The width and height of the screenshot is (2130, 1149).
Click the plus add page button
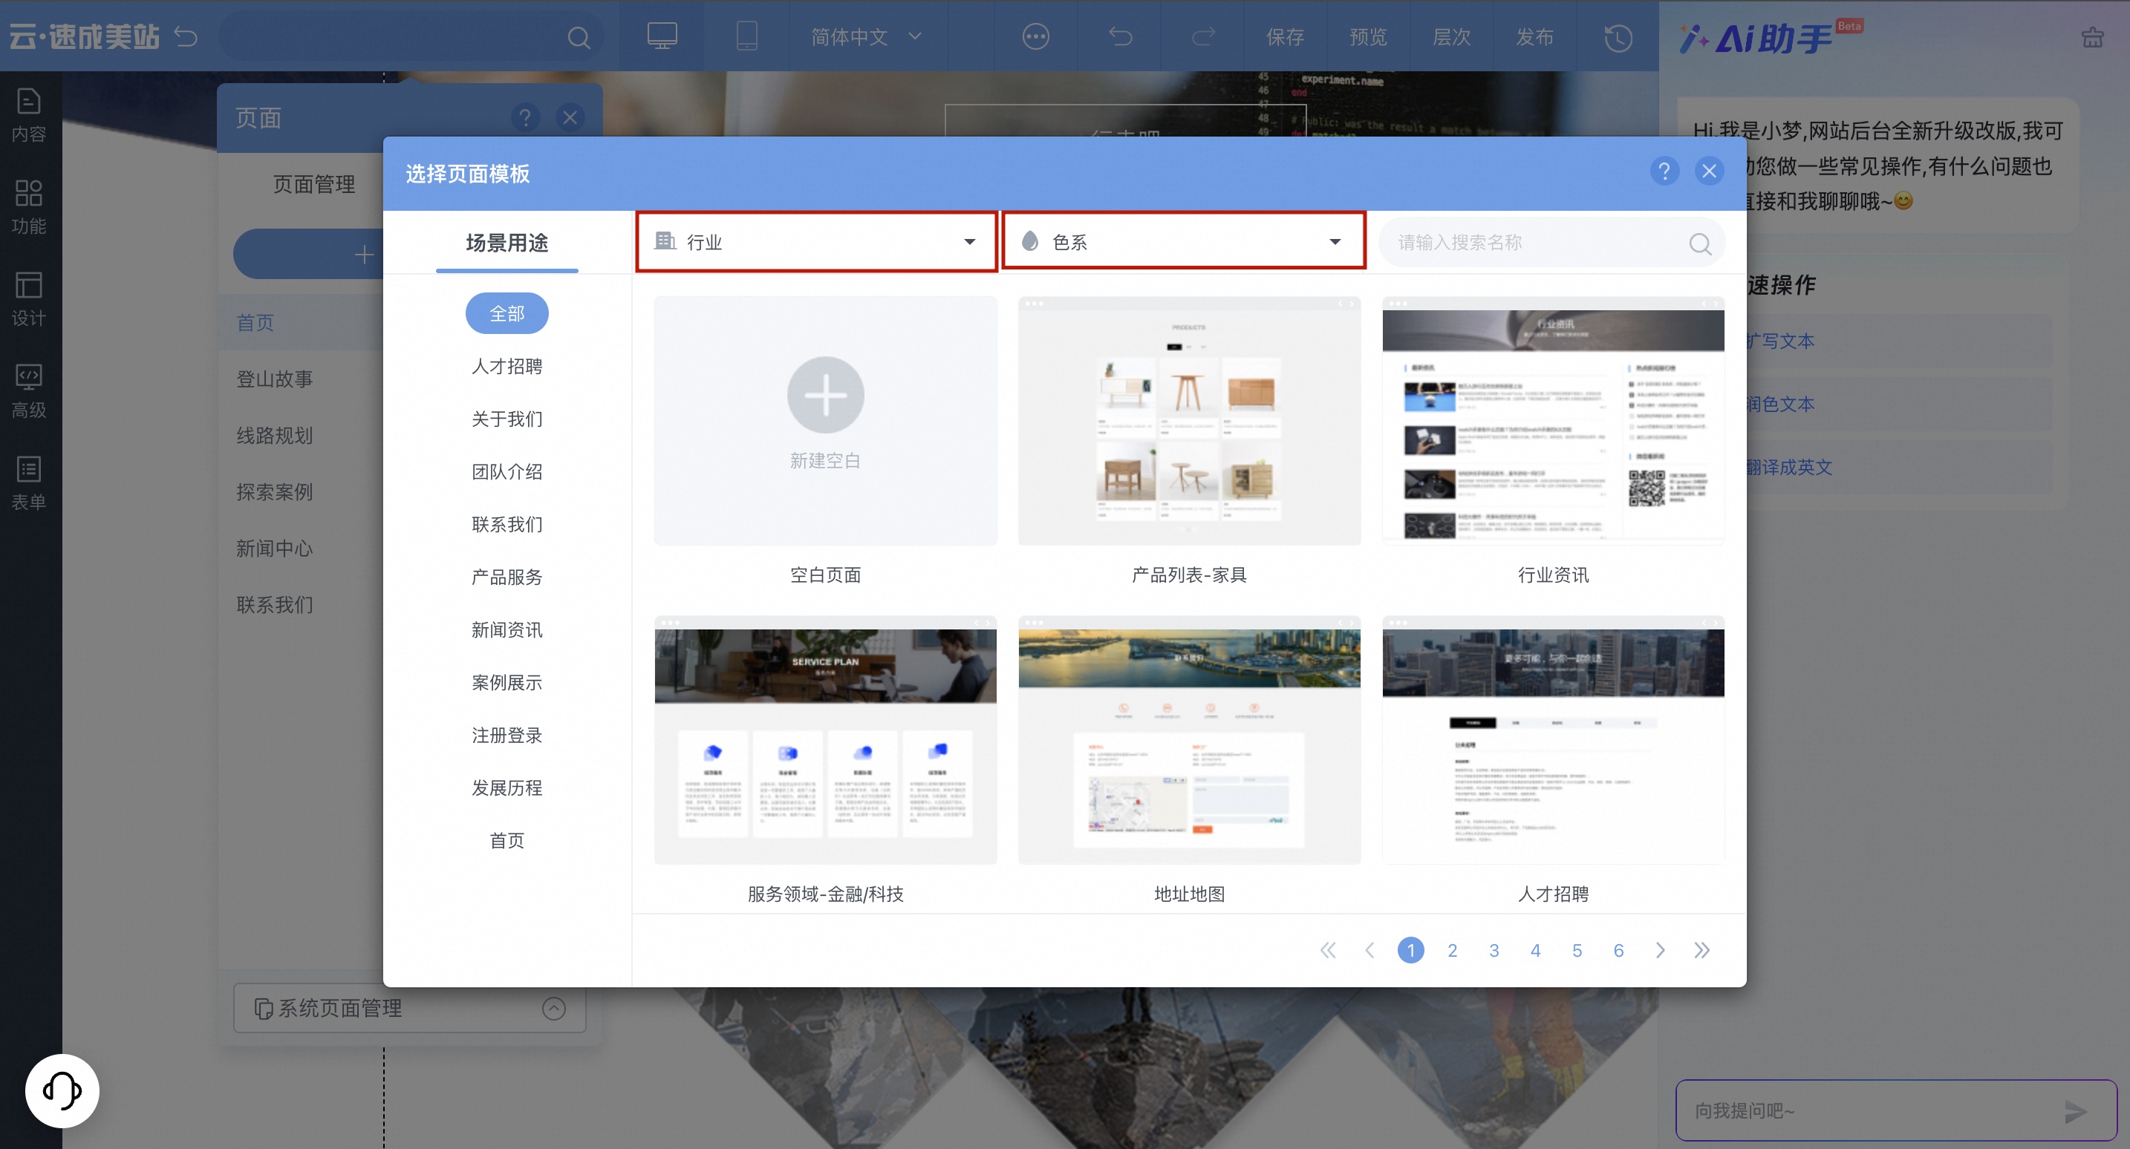click(x=364, y=255)
